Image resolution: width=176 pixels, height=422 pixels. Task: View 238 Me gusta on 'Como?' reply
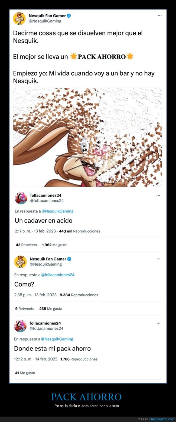51,309
